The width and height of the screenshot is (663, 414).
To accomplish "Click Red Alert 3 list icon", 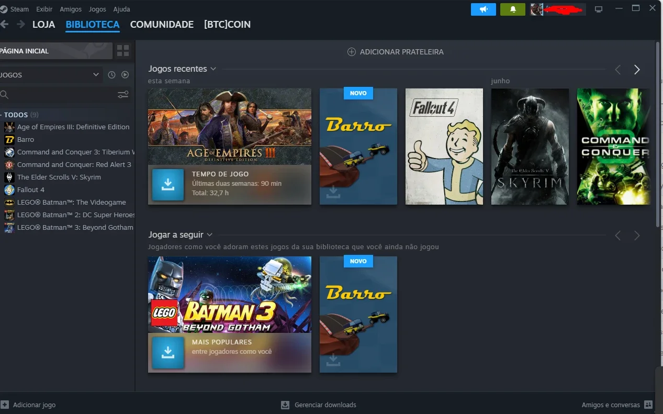I will 9,164.
